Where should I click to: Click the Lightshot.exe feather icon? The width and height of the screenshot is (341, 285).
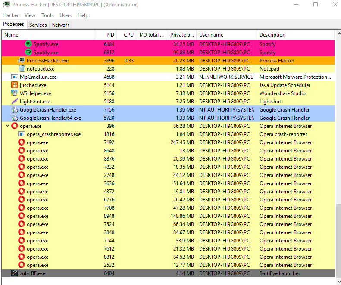[15, 102]
